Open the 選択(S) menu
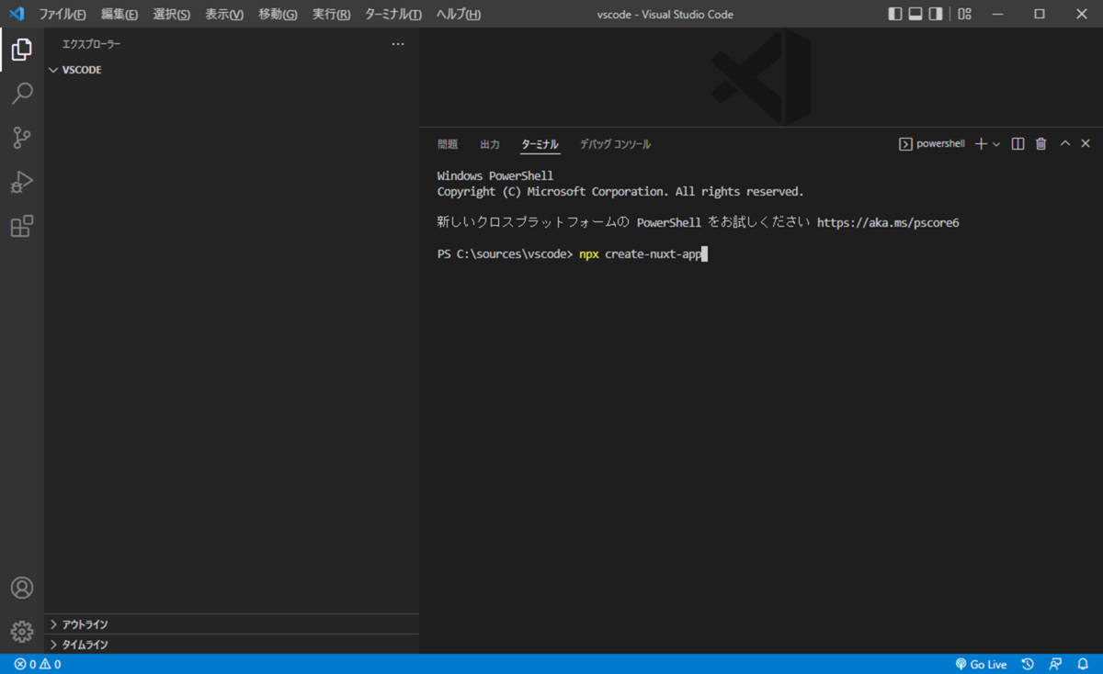 172,14
